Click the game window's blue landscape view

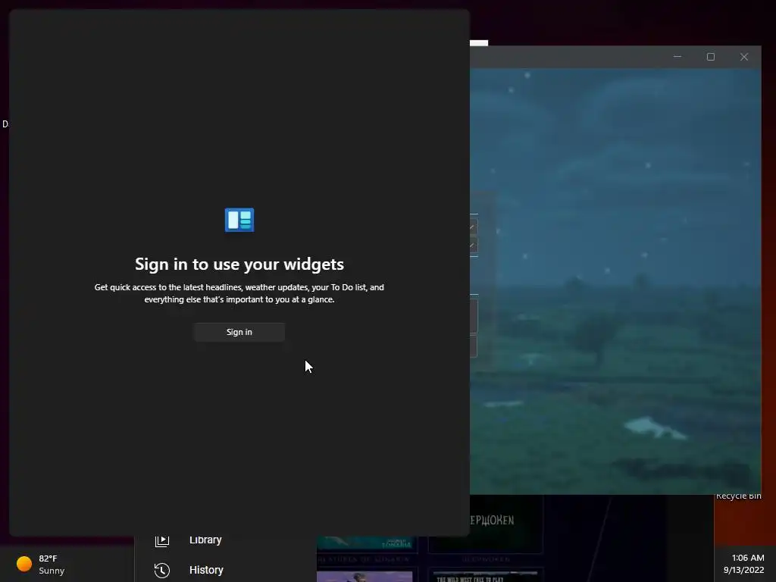615,280
